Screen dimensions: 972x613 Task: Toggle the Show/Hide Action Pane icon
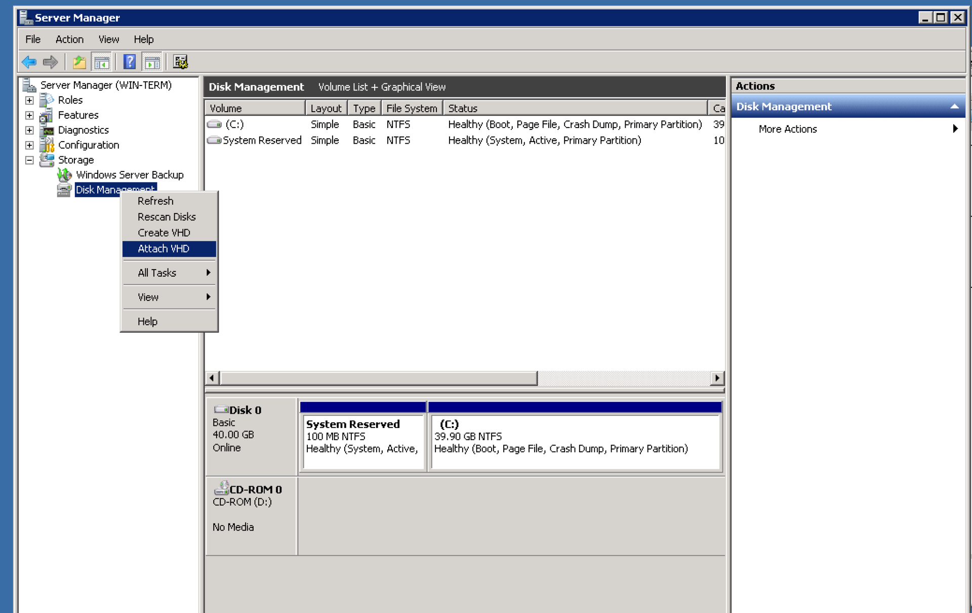tap(152, 62)
